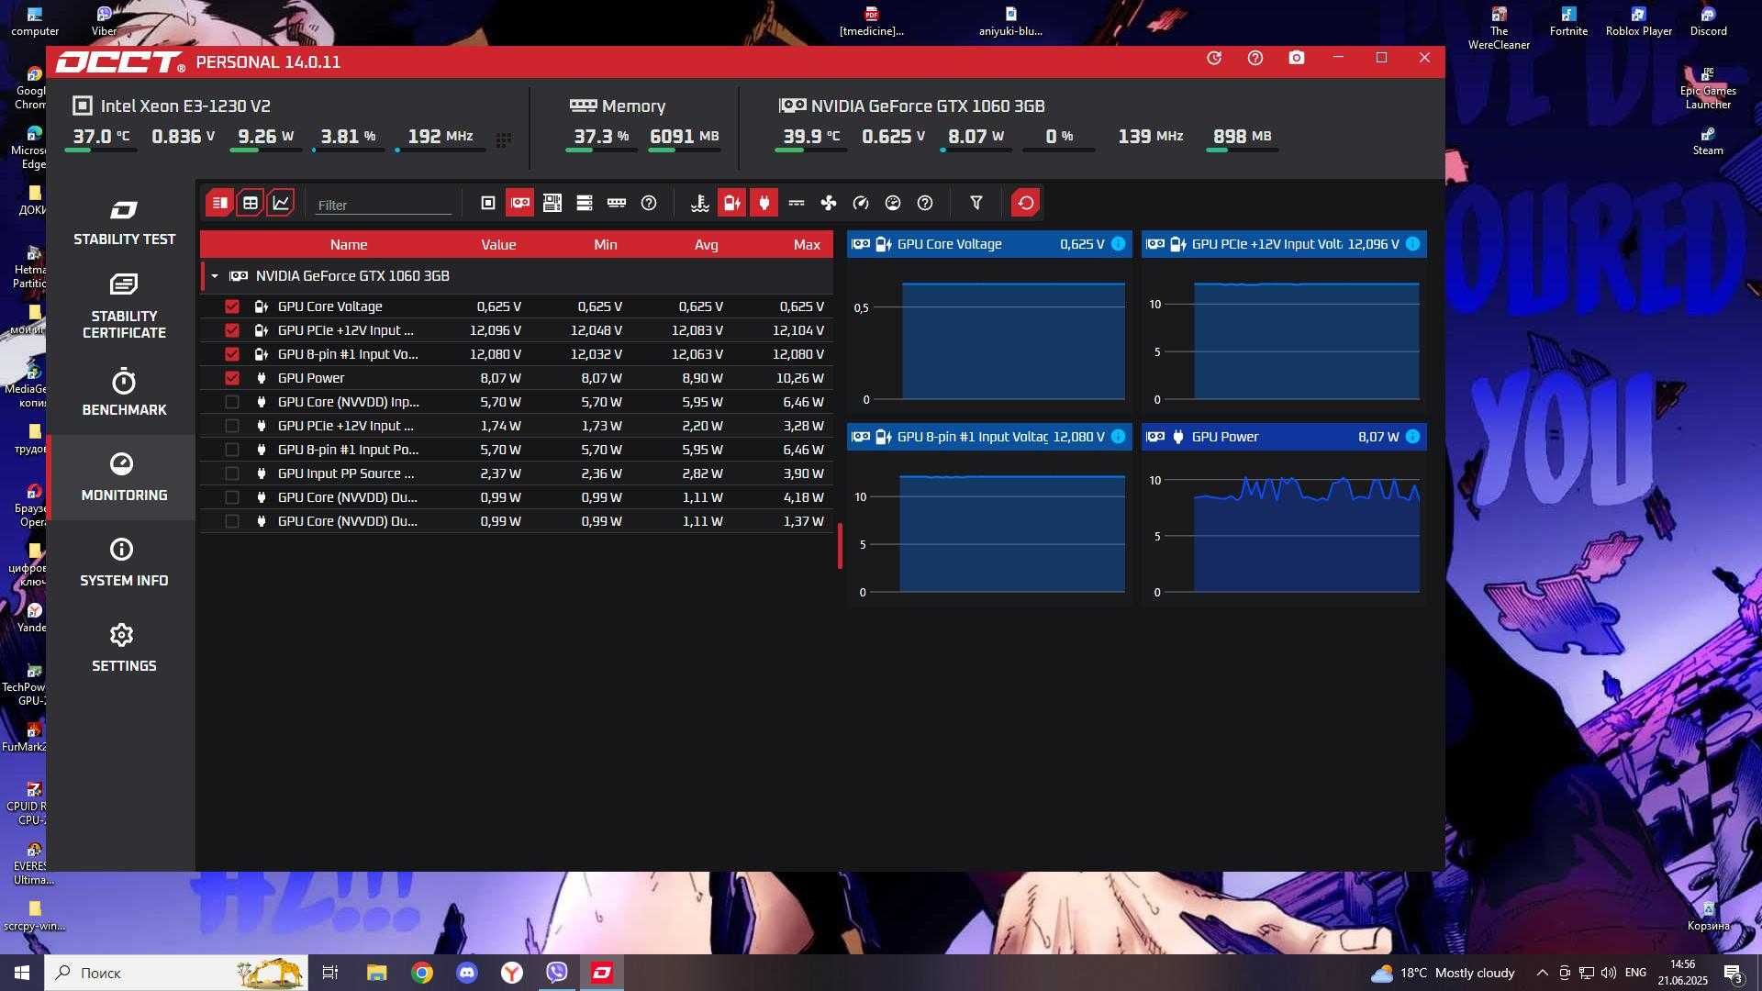Open the Steam desktop shortcut
The height and width of the screenshot is (991, 1762).
pyautogui.click(x=1708, y=141)
